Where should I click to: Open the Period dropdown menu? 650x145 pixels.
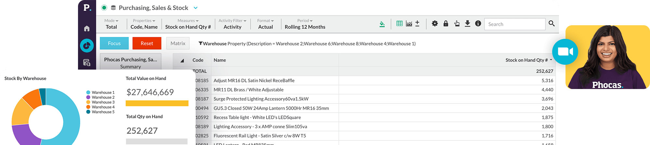305,21
